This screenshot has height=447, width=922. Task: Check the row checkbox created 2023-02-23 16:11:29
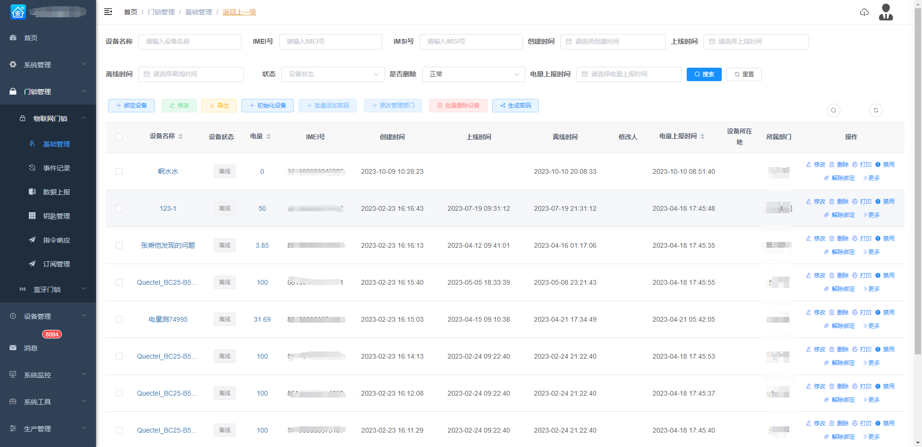point(119,430)
